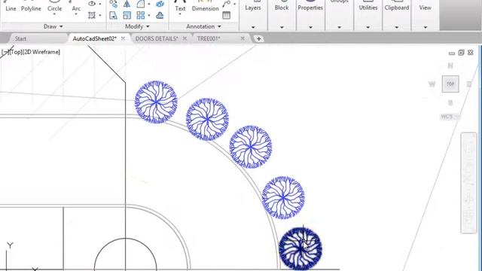The image size is (482, 271).
Task: Close the TREE001* tab
Action: 243,38
